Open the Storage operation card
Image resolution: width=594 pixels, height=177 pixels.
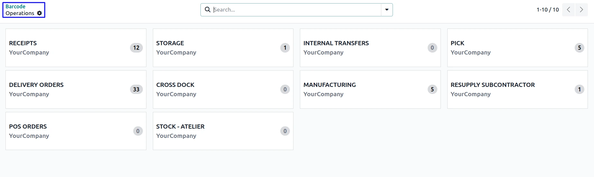click(x=223, y=48)
